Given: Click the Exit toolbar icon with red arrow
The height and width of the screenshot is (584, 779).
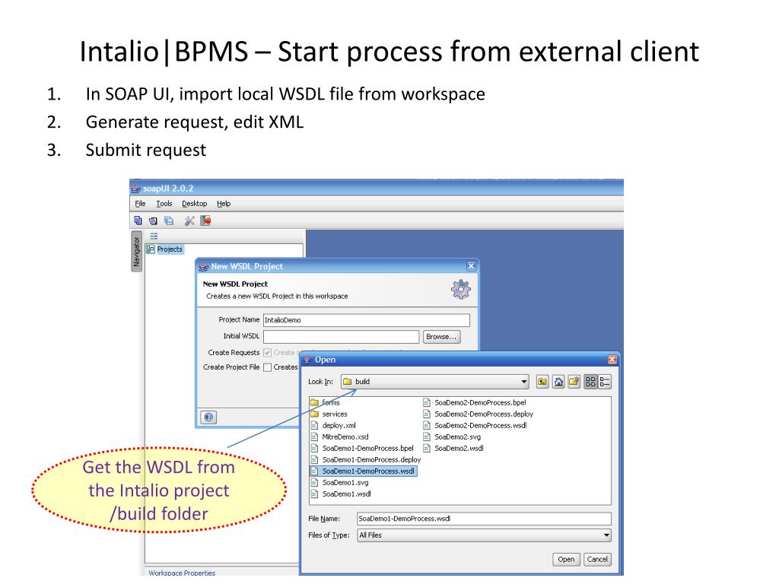Looking at the screenshot, I should (205, 221).
